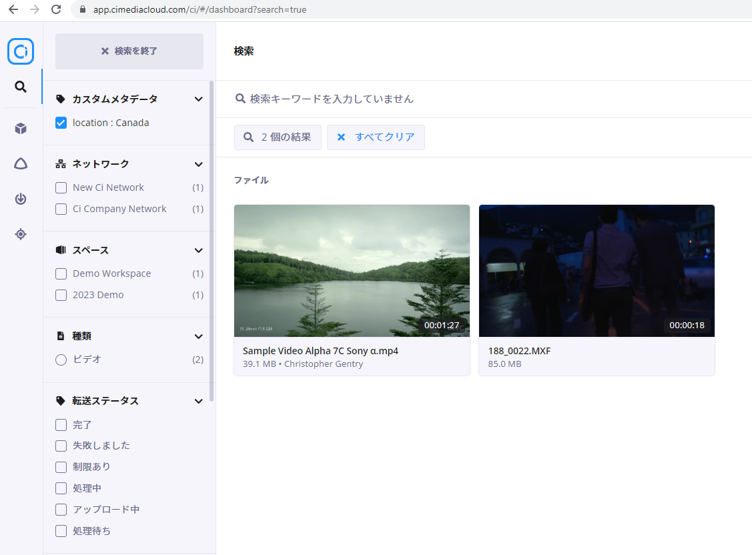Open the Sample Video Alpha 7C thumbnail
The height and width of the screenshot is (555, 752).
tap(352, 271)
